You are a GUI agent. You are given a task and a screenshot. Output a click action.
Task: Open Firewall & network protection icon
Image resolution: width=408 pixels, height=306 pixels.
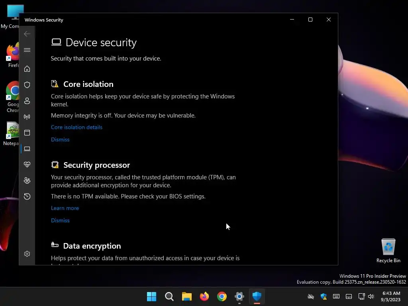(x=27, y=117)
